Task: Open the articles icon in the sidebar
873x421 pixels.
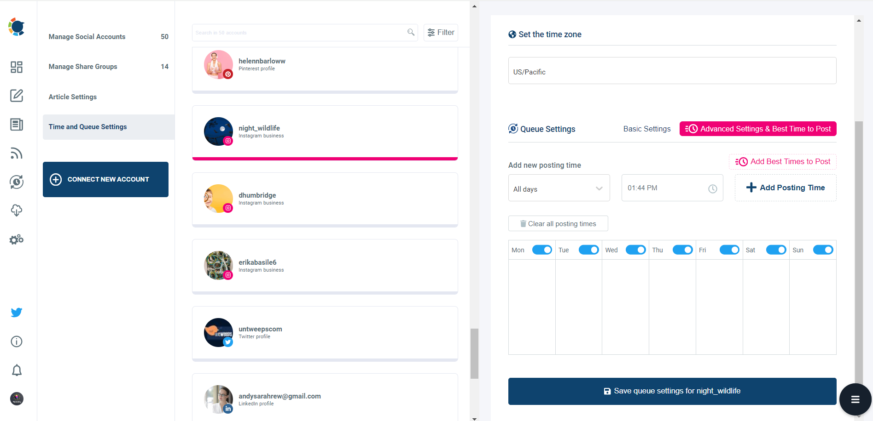Action: point(17,124)
